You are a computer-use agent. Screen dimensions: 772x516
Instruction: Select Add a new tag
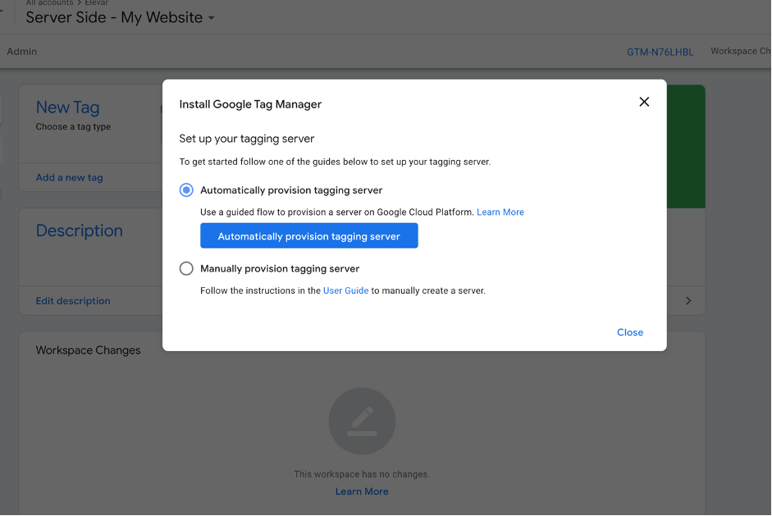(69, 177)
